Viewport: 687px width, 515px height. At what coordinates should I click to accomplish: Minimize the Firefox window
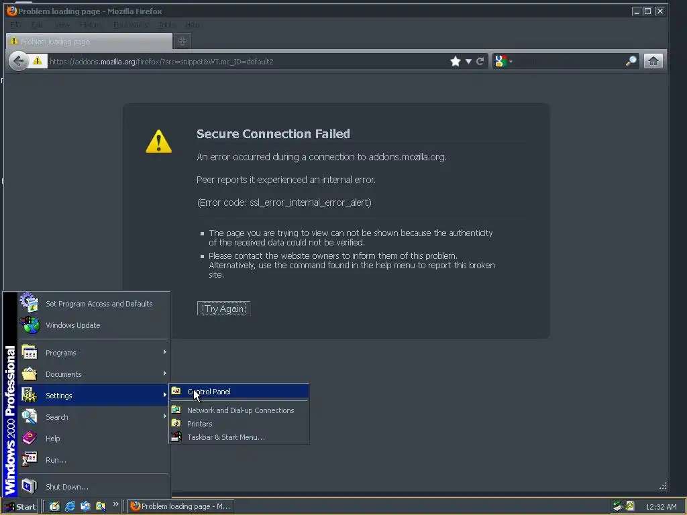pyautogui.click(x=636, y=11)
